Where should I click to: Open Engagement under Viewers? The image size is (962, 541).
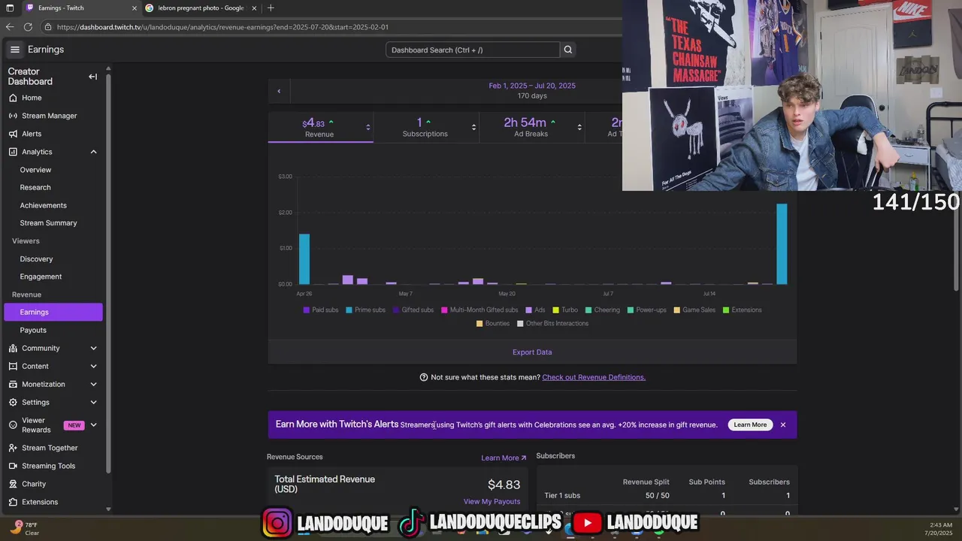click(41, 277)
